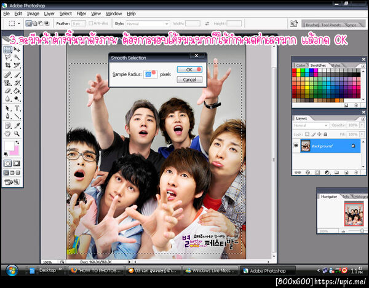Image resolution: width=369 pixels, height=288 pixels.
Task: Click OK in Smooth Selection dialog
Action: [x=189, y=69]
